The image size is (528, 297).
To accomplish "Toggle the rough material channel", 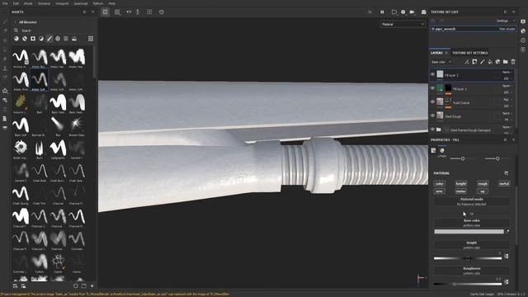I will pyautogui.click(x=483, y=183).
